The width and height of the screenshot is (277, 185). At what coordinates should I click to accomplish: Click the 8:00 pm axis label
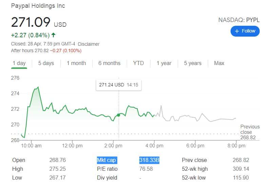coord(236,146)
